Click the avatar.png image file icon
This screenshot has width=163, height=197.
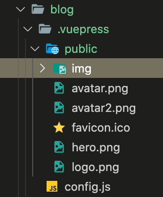[x=59, y=88]
